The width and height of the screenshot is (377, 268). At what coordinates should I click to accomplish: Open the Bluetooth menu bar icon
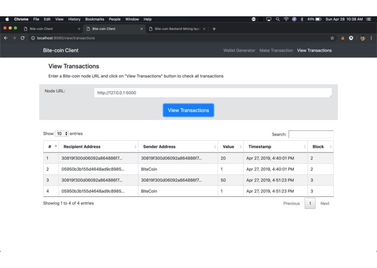click(302, 19)
